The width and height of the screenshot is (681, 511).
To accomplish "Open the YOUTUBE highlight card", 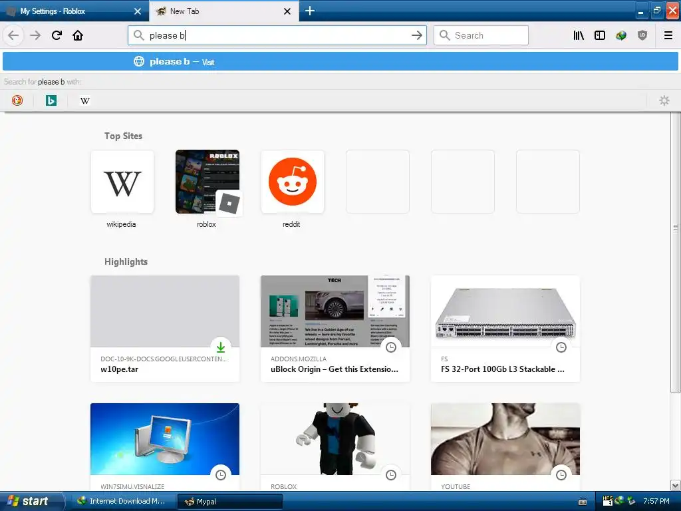I will click(505, 447).
